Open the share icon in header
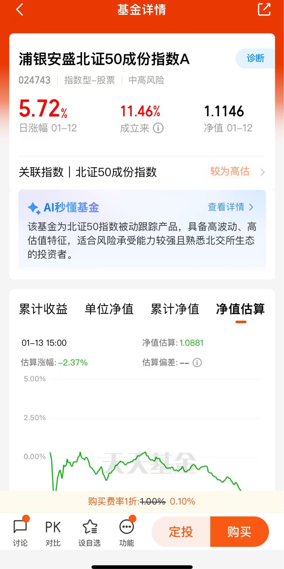Image resolution: width=284 pixels, height=569 pixels. (264, 9)
